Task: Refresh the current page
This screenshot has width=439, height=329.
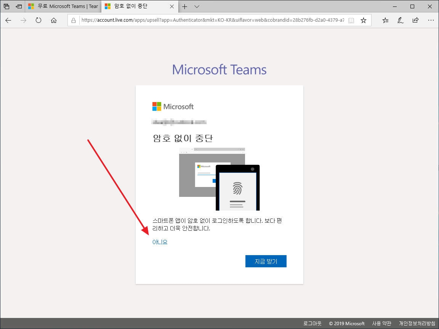Action: click(x=38, y=20)
